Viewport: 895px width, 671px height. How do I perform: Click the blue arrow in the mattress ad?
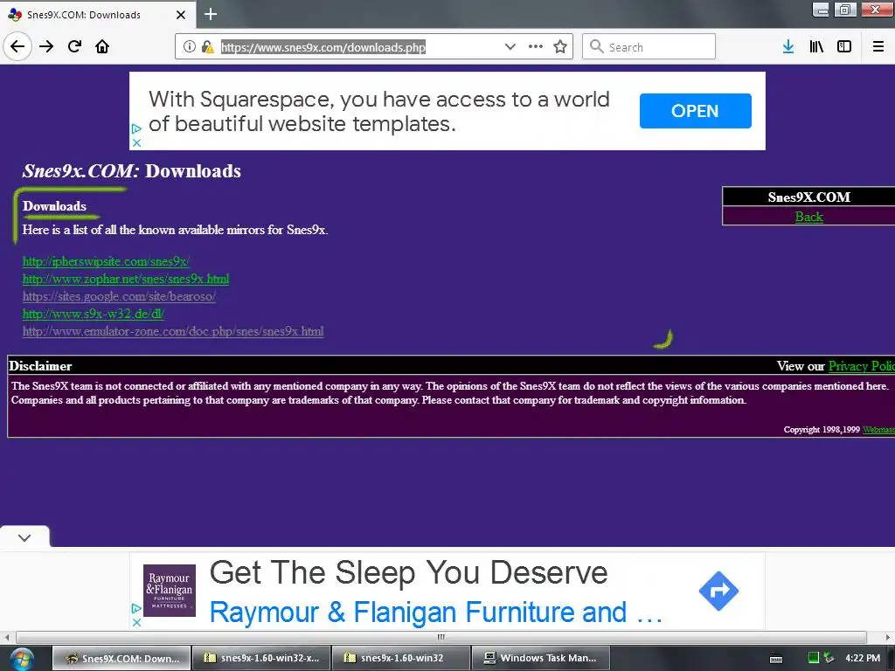718,591
